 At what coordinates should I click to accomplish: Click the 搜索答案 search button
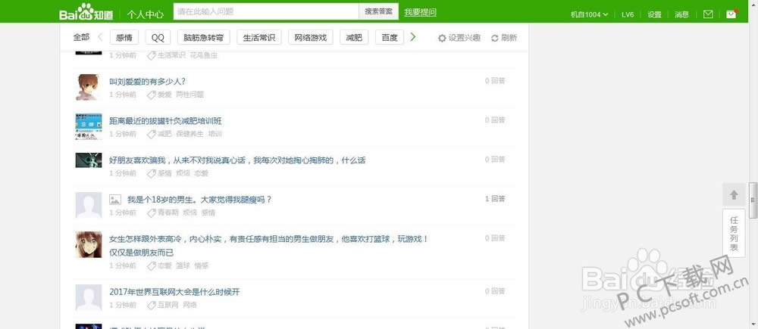tap(378, 12)
